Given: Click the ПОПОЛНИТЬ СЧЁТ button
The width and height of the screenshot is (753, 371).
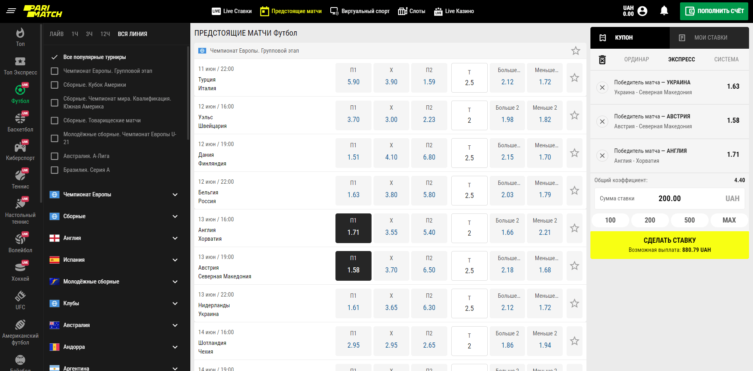Looking at the screenshot, I should click(x=714, y=11).
